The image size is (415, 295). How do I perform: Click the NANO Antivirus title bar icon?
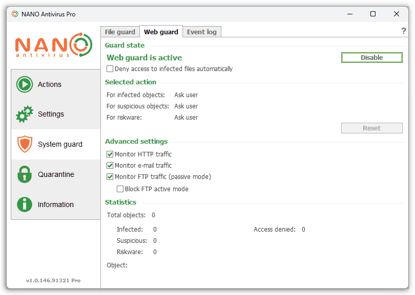[x=15, y=14]
